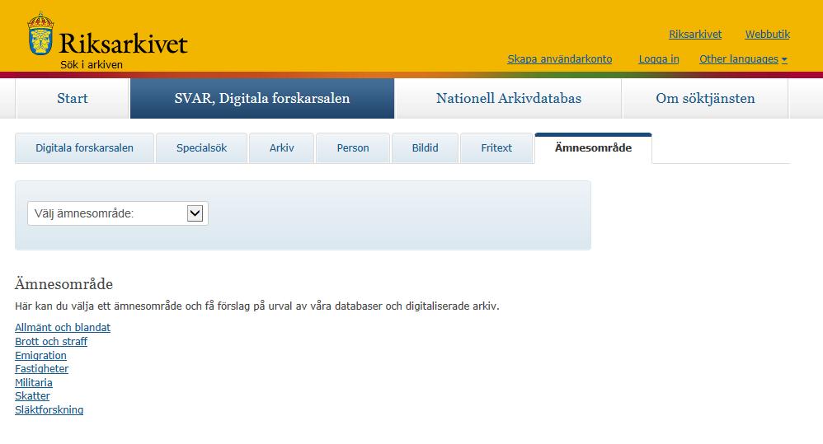
Task: Open the Nationell Arkivdatabas tab
Action: 509,99
